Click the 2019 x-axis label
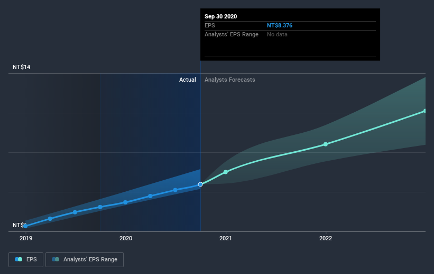 26,238
